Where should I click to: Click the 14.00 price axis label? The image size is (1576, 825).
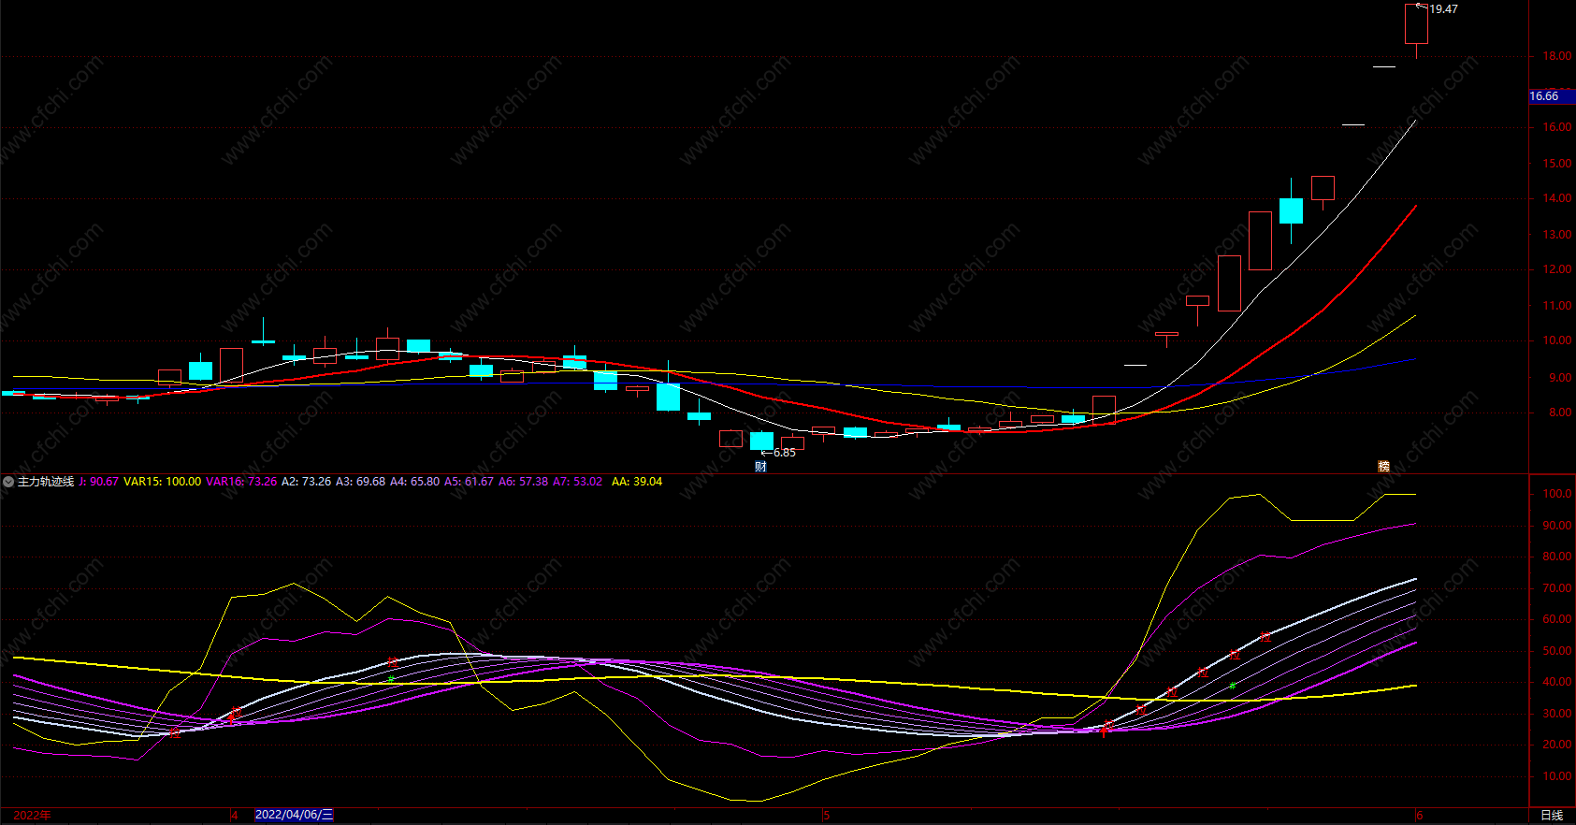[1557, 198]
